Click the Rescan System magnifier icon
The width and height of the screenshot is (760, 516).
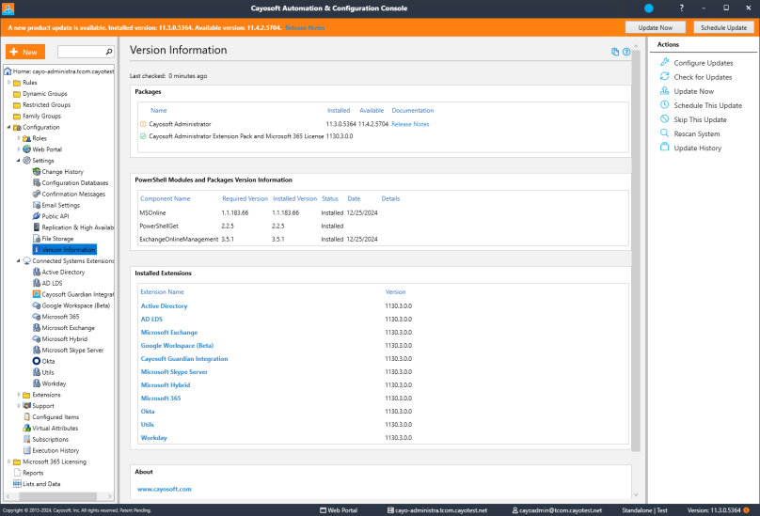coord(664,133)
